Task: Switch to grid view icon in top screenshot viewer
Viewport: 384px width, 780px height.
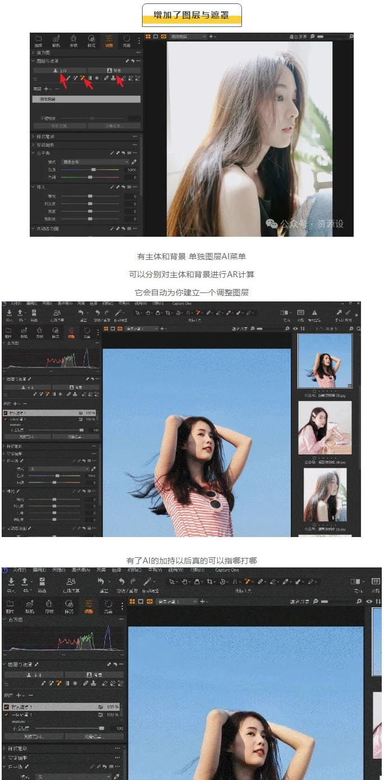Action: [x=149, y=36]
